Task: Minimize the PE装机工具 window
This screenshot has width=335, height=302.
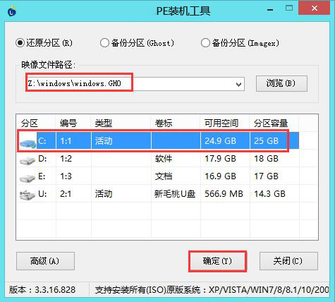Action: pyautogui.click(x=270, y=10)
